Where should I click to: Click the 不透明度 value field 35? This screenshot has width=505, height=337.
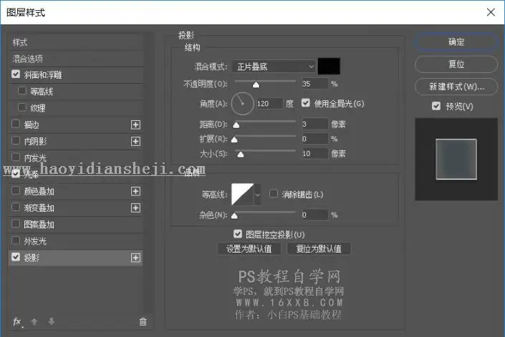(314, 84)
